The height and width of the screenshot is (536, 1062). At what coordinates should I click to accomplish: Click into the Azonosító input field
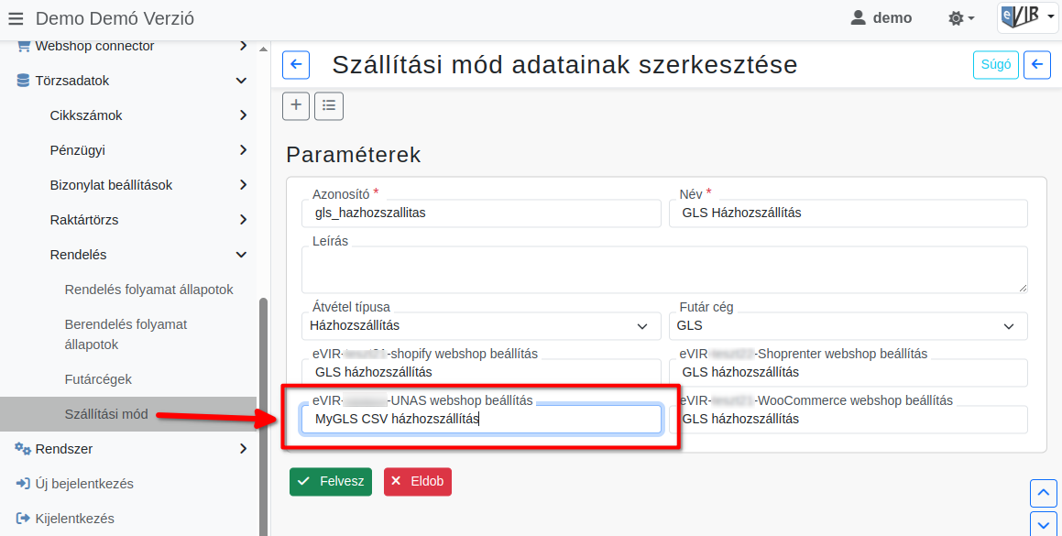coord(481,213)
